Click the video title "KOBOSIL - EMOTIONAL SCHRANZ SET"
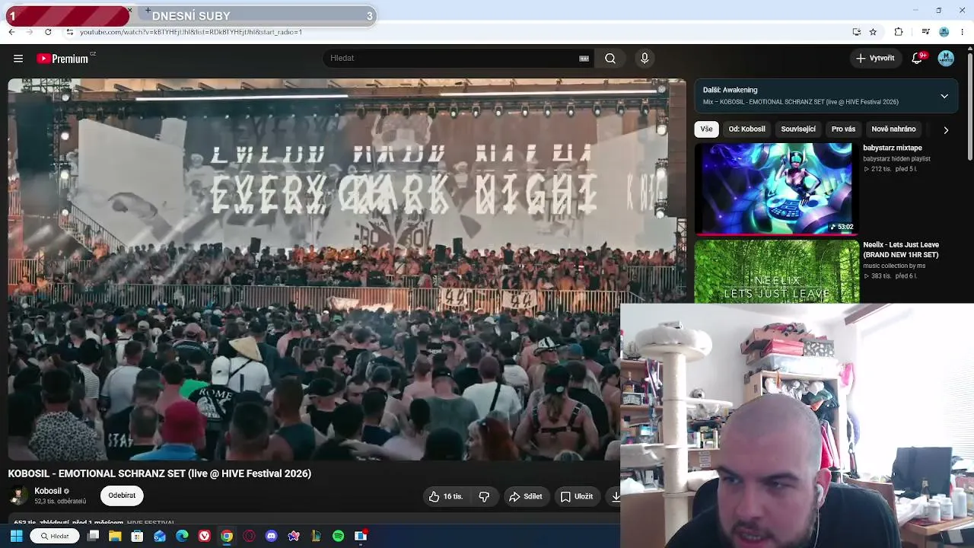The width and height of the screenshot is (974, 548). click(160, 473)
